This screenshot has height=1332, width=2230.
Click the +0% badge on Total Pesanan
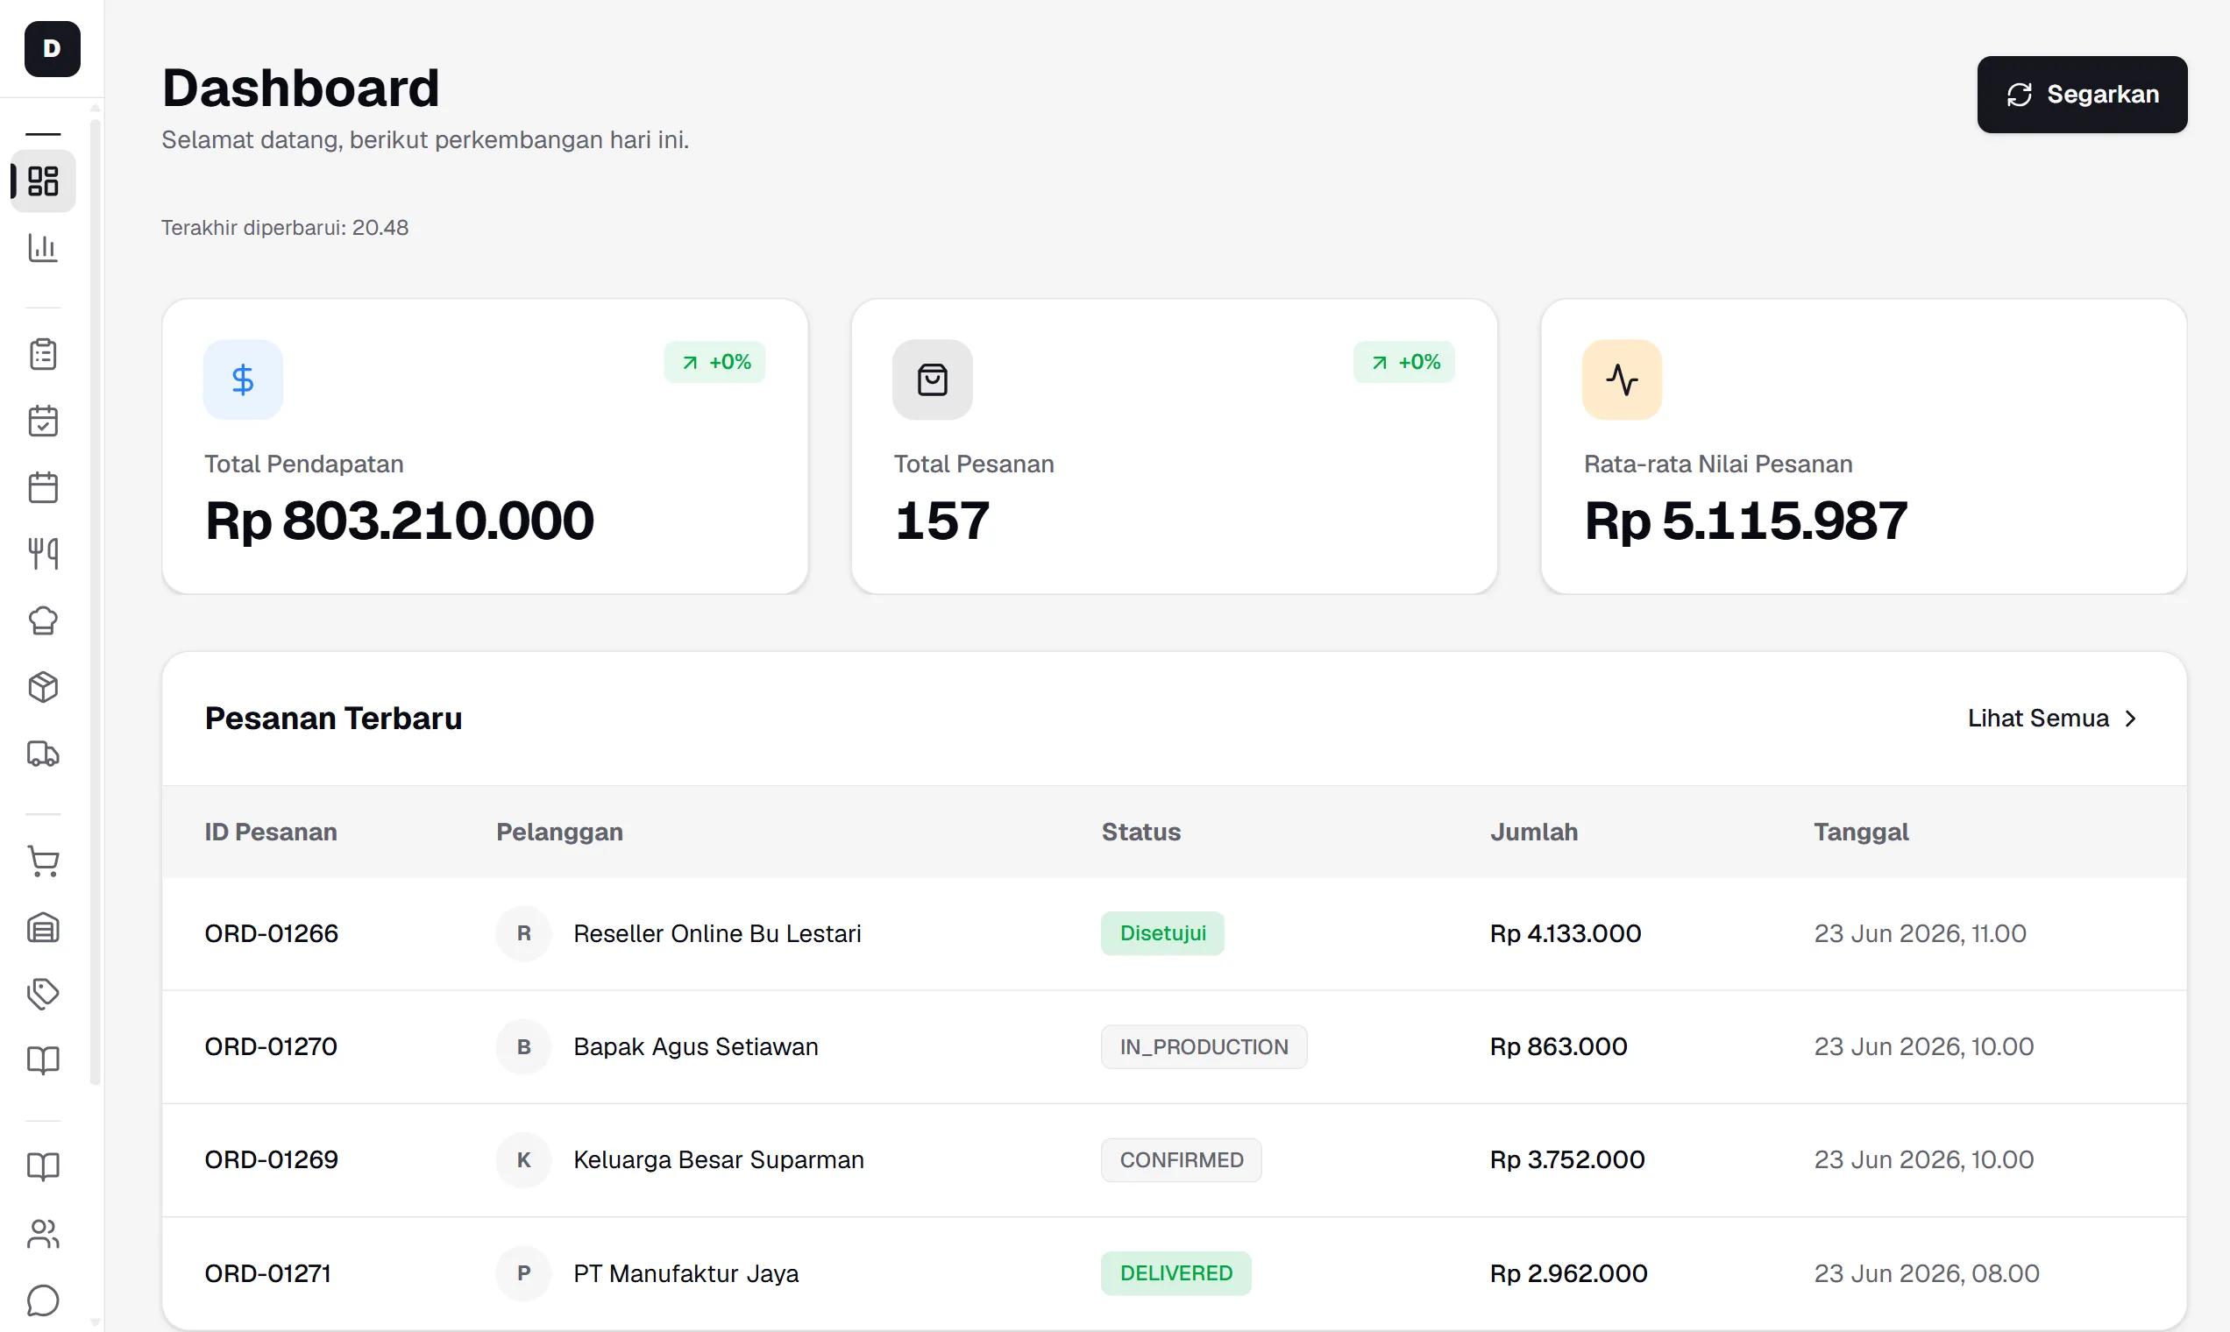[x=1404, y=362]
